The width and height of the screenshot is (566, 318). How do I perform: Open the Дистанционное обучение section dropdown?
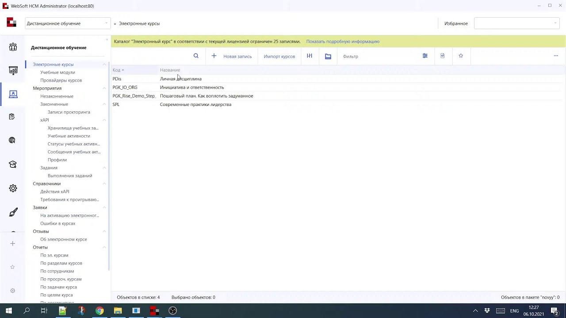pos(68,23)
